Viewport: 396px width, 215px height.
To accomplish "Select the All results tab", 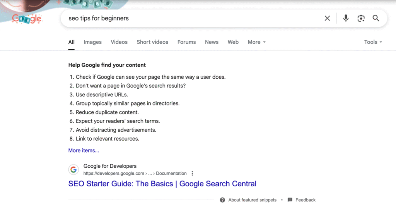I will point(71,42).
